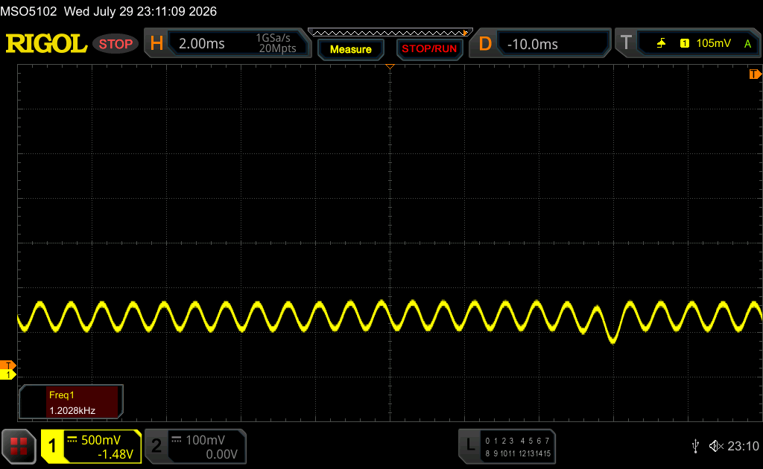Click the channel 1 500mV scale value
The width and height of the screenshot is (763, 469).
[101, 440]
